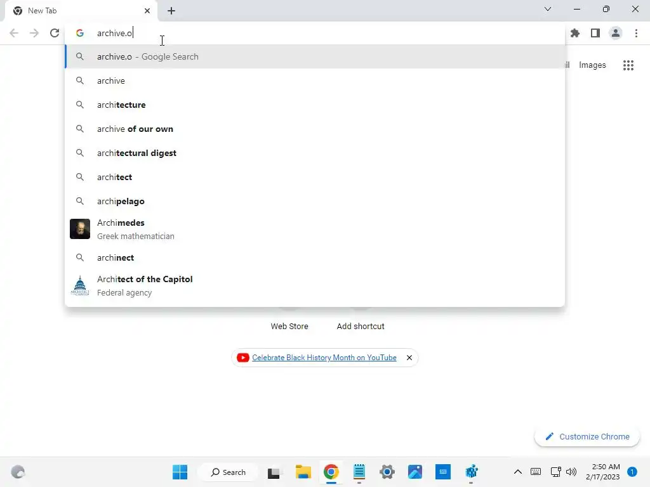Choose the 'architecture' suggestion
Image resolution: width=650 pixels, height=487 pixels.
pos(315,105)
